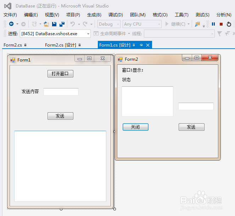Click the Form1 designer title icon
The width and height of the screenshot is (235, 216).
click(13, 60)
